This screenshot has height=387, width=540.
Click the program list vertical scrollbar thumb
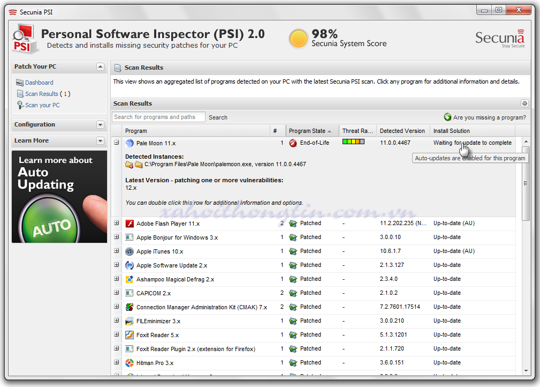coord(526,183)
